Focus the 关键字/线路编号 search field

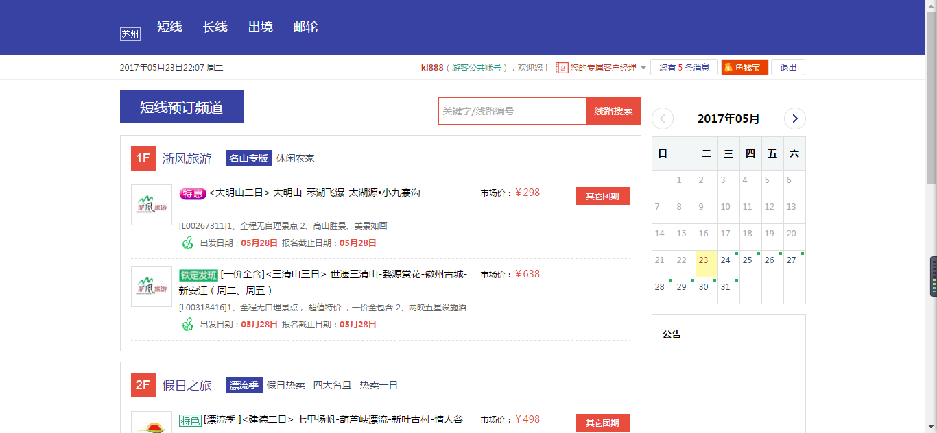tap(512, 111)
